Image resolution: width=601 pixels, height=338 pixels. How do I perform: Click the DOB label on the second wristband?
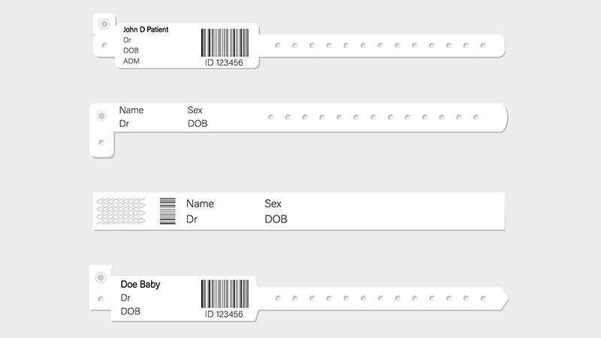[x=198, y=124]
